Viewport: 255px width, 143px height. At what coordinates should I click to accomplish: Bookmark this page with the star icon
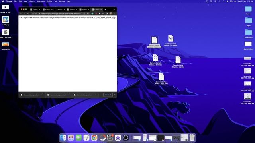88,14
